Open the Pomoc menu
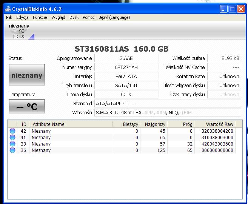This screenshot has height=204, width=248. coord(89,17)
